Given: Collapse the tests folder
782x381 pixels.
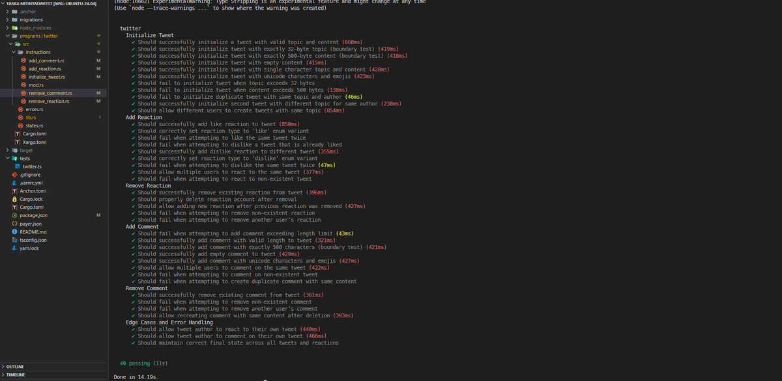Looking at the screenshot, I should 7,158.
